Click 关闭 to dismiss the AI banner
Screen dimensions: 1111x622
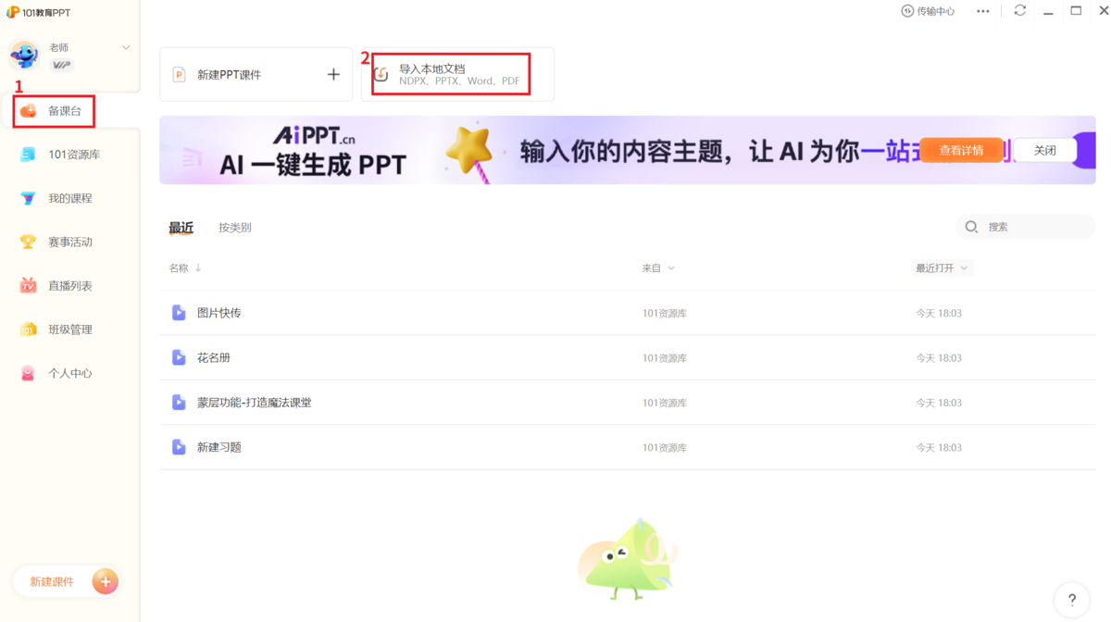(1044, 149)
